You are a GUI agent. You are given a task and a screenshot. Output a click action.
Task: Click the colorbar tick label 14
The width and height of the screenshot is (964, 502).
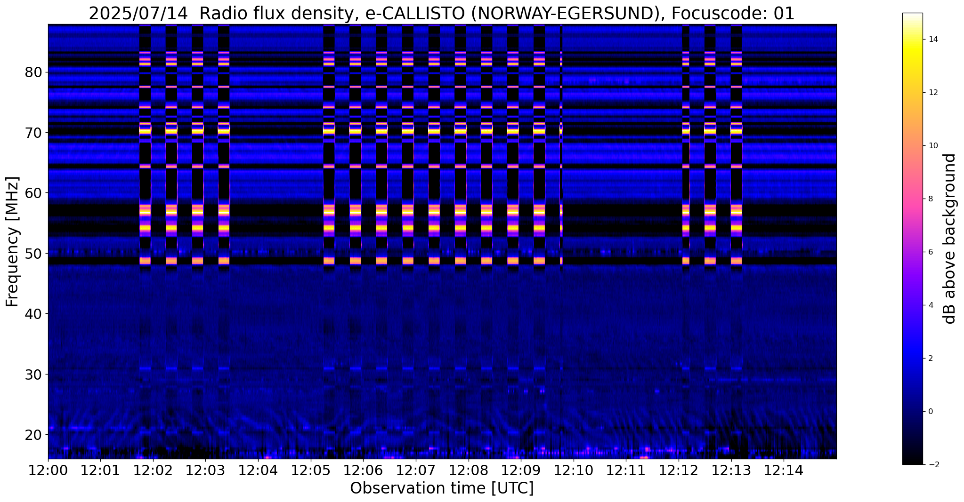click(932, 40)
